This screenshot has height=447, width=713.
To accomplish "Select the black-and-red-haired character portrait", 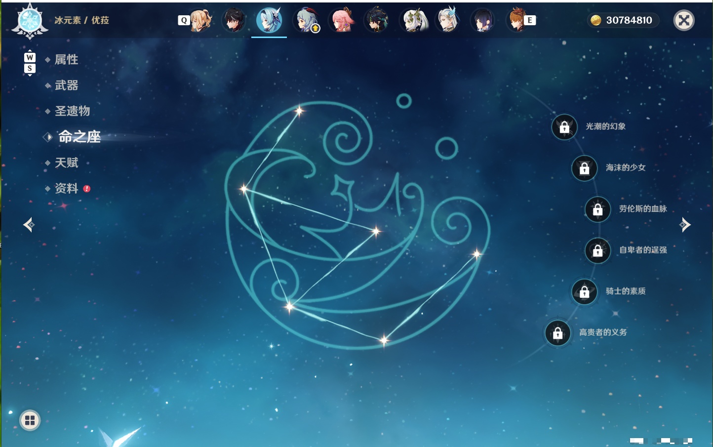I will click(x=234, y=20).
